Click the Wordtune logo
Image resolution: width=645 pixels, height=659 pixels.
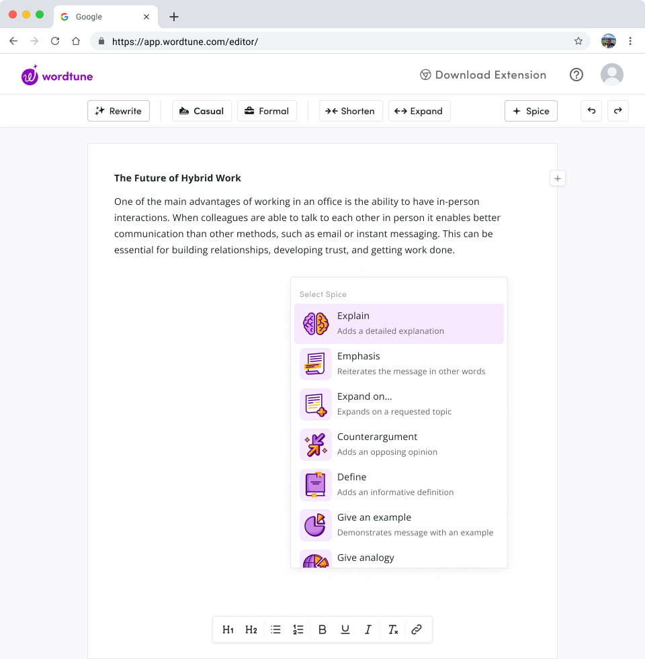click(x=57, y=75)
